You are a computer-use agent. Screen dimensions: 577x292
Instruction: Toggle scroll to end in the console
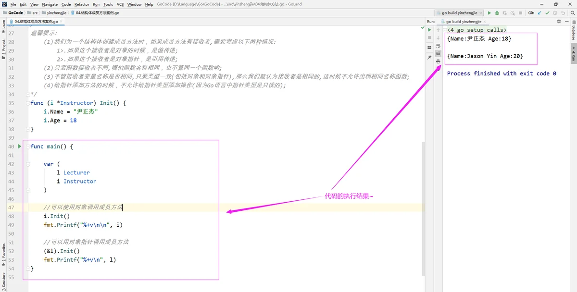[x=438, y=54]
